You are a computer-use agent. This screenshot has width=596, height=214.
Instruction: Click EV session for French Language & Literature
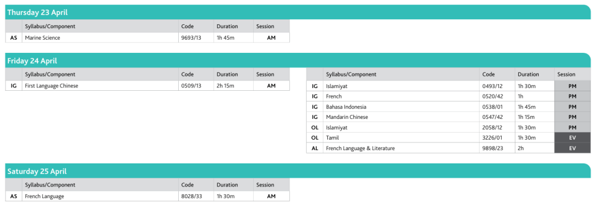[572, 149]
